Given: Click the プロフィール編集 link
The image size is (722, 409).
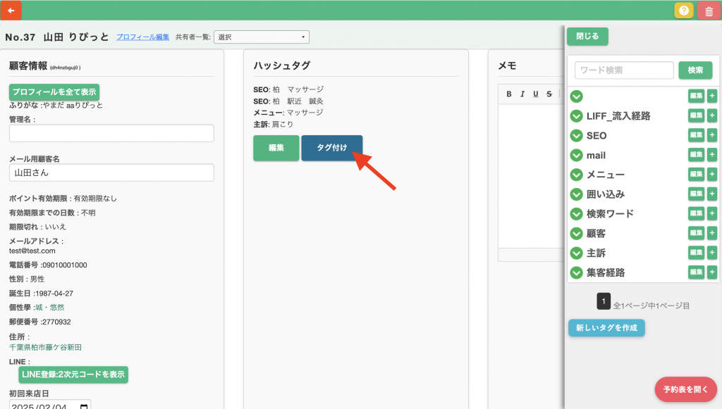Looking at the screenshot, I should coord(143,37).
